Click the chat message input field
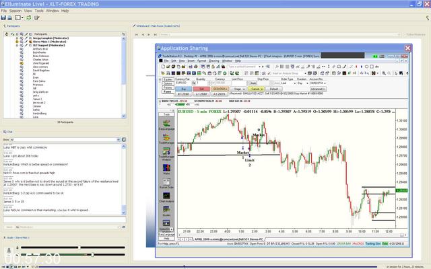The image size is (431, 269). coord(65,220)
